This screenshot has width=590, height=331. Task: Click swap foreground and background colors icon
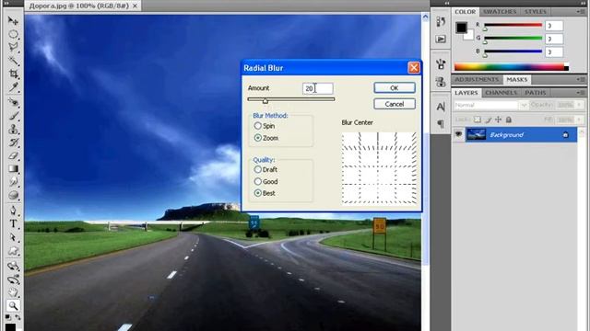pos(18,317)
